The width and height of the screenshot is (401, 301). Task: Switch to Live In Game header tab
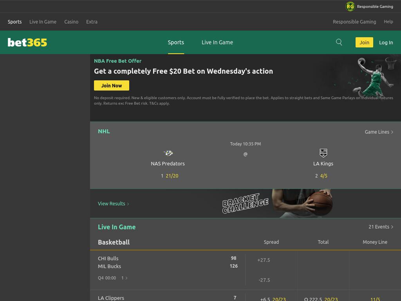[x=217, y=42]
